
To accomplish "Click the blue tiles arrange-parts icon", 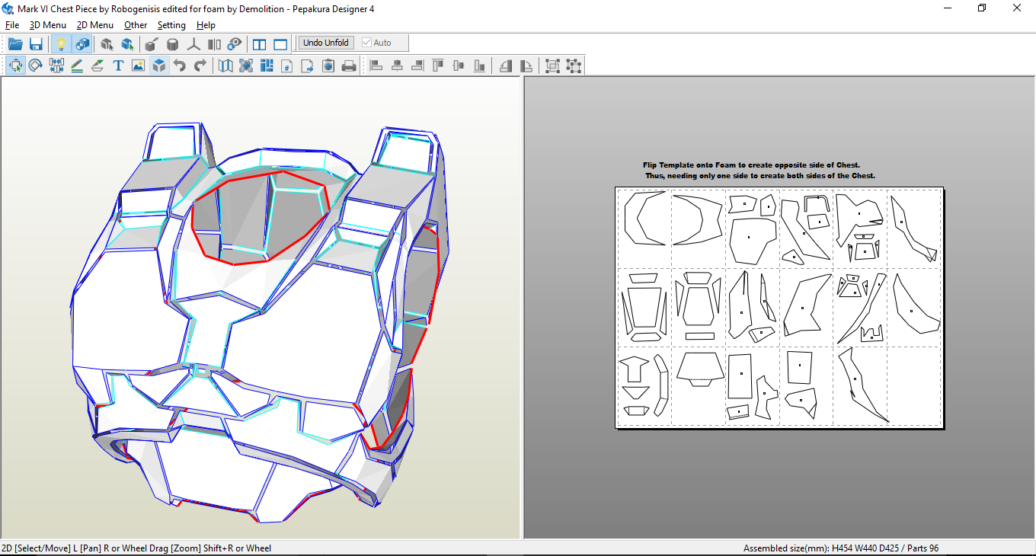I will click(267, 66).
